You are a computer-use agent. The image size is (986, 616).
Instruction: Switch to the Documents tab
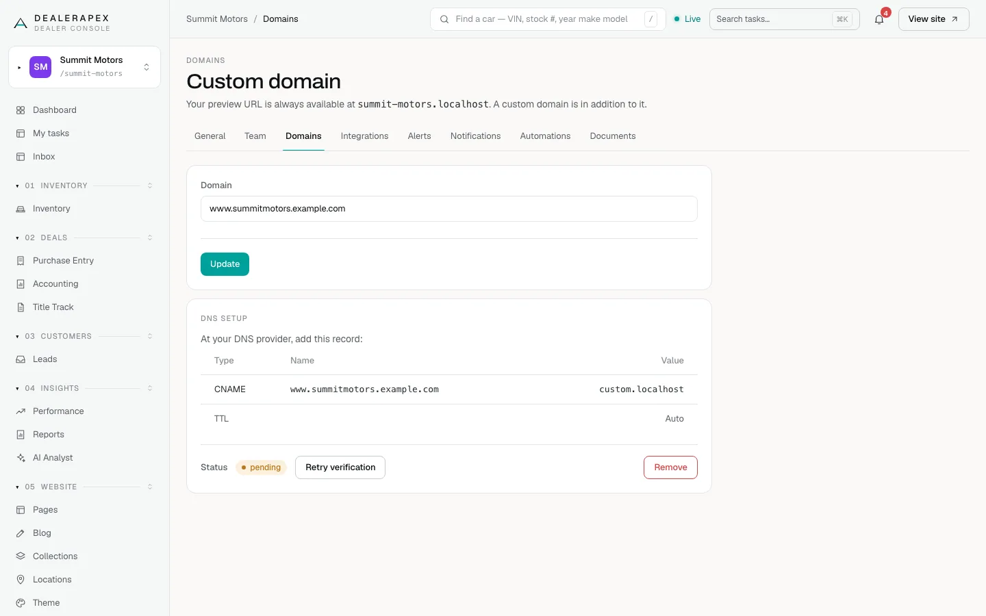[x=613, y=136]
